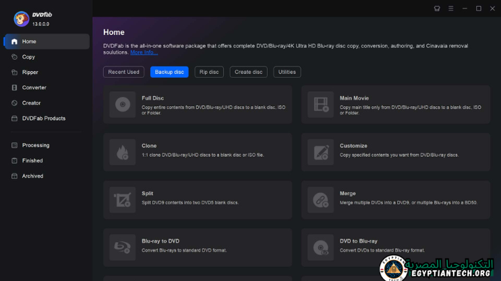Open the Blu-ray to DVD icon

click(122, 247)
